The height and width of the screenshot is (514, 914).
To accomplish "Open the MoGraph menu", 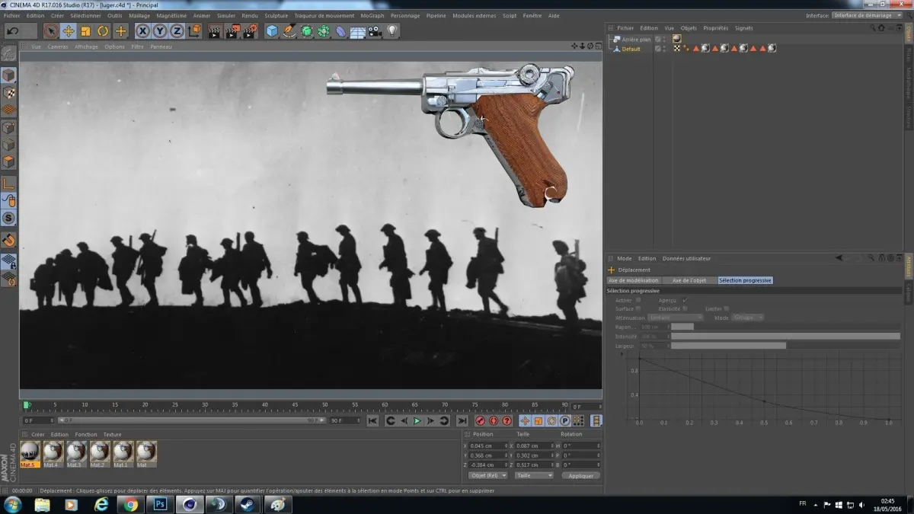I will coord(372,15).
